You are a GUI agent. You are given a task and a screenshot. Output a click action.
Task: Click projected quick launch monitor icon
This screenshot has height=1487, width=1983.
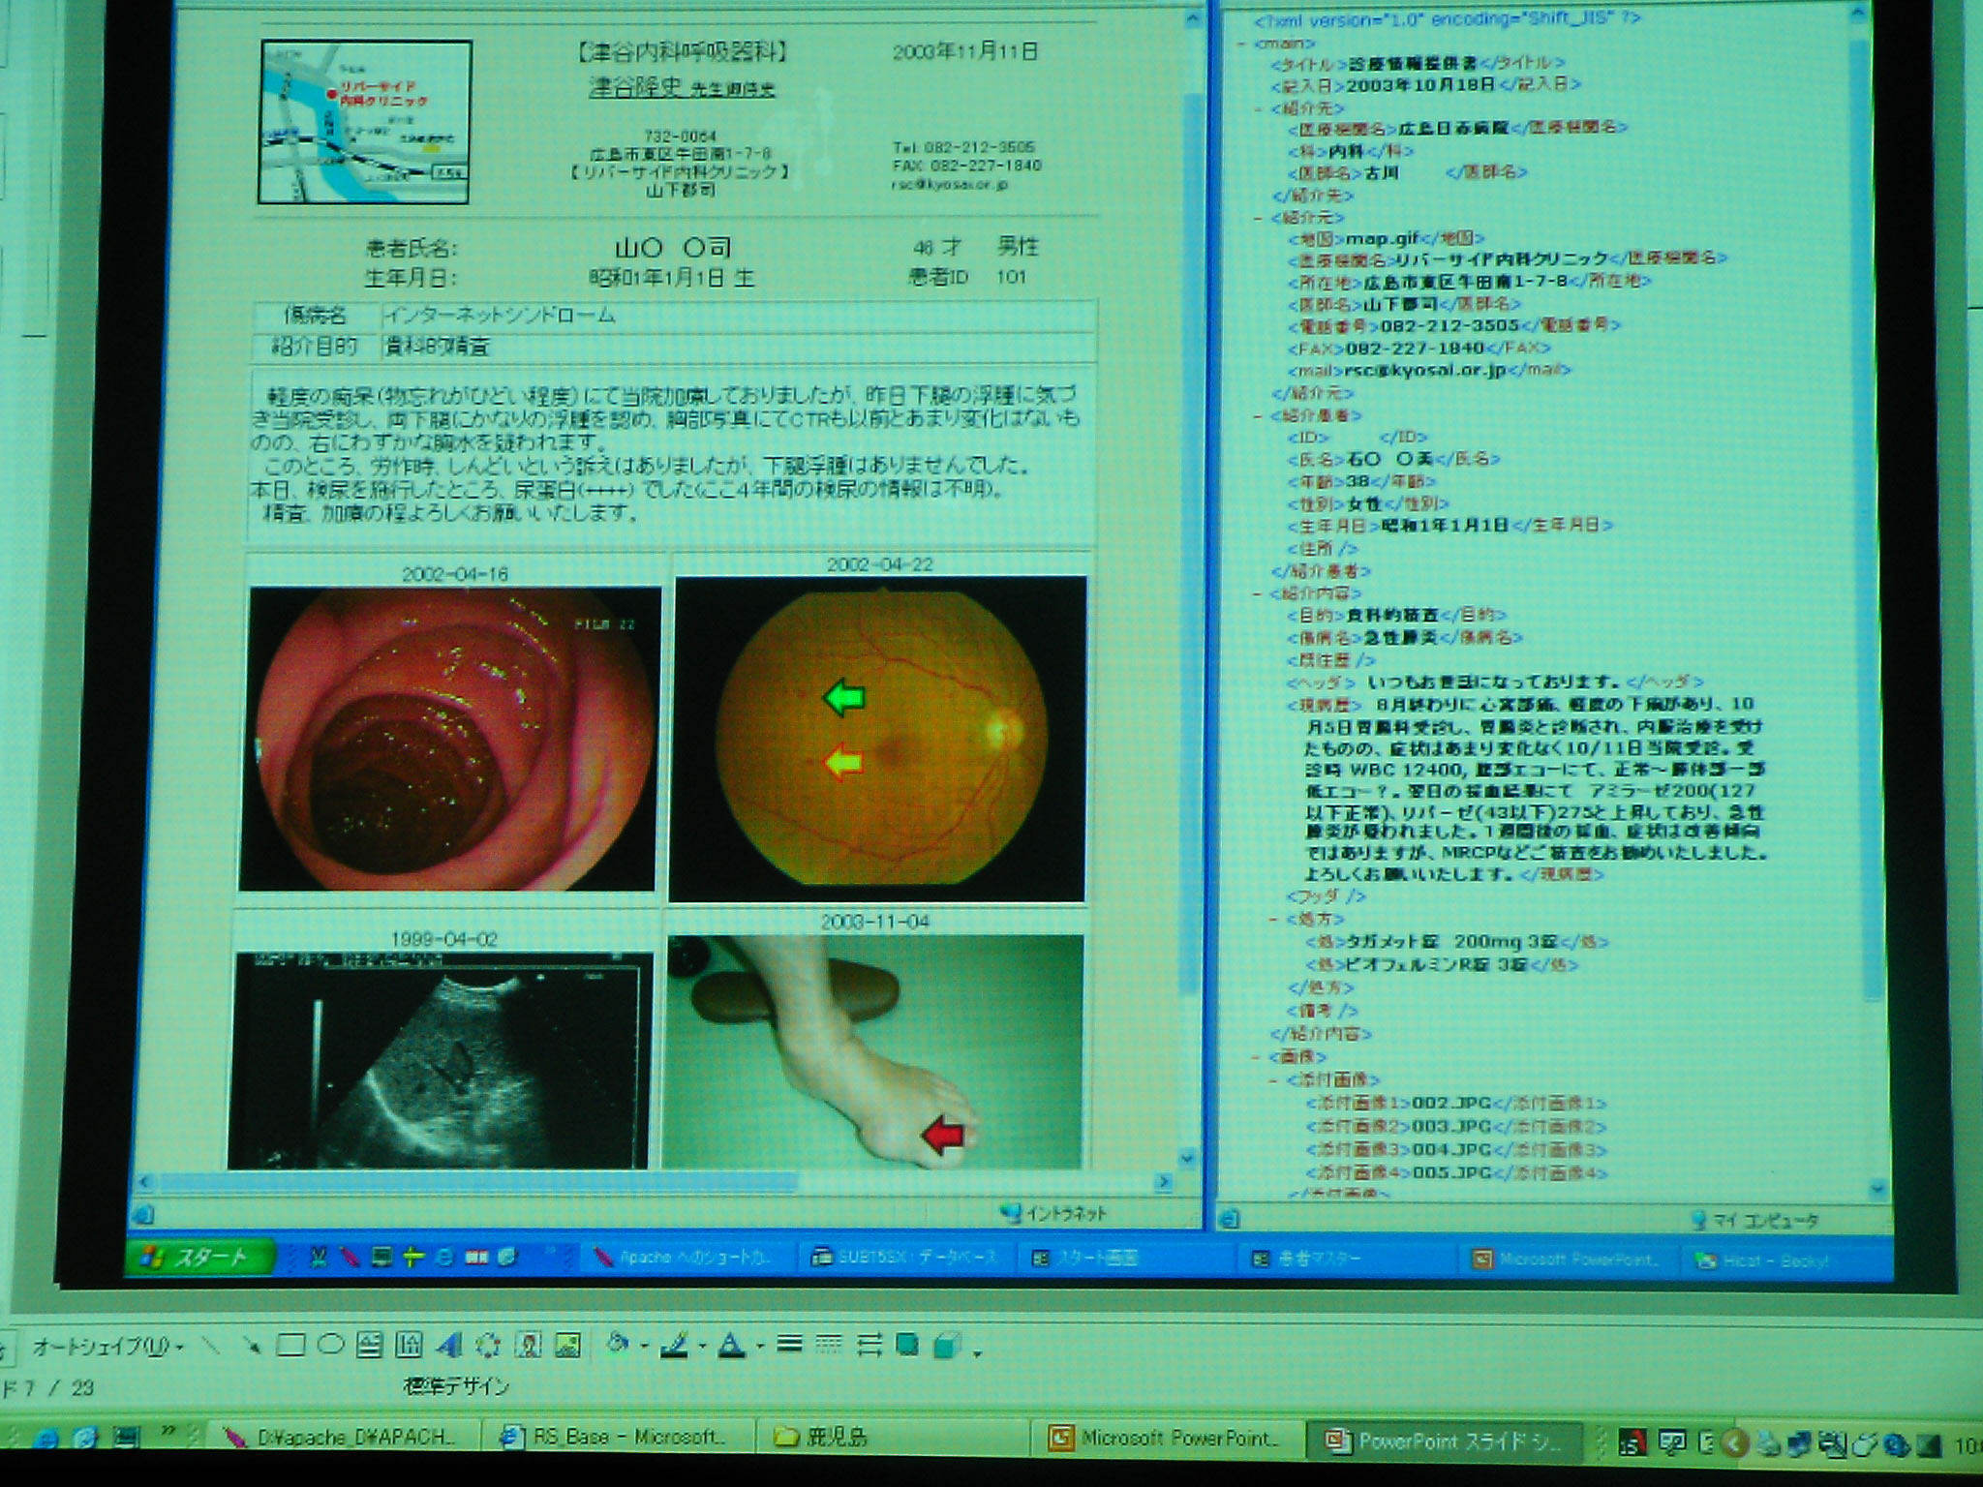[x=383, y=1257]
